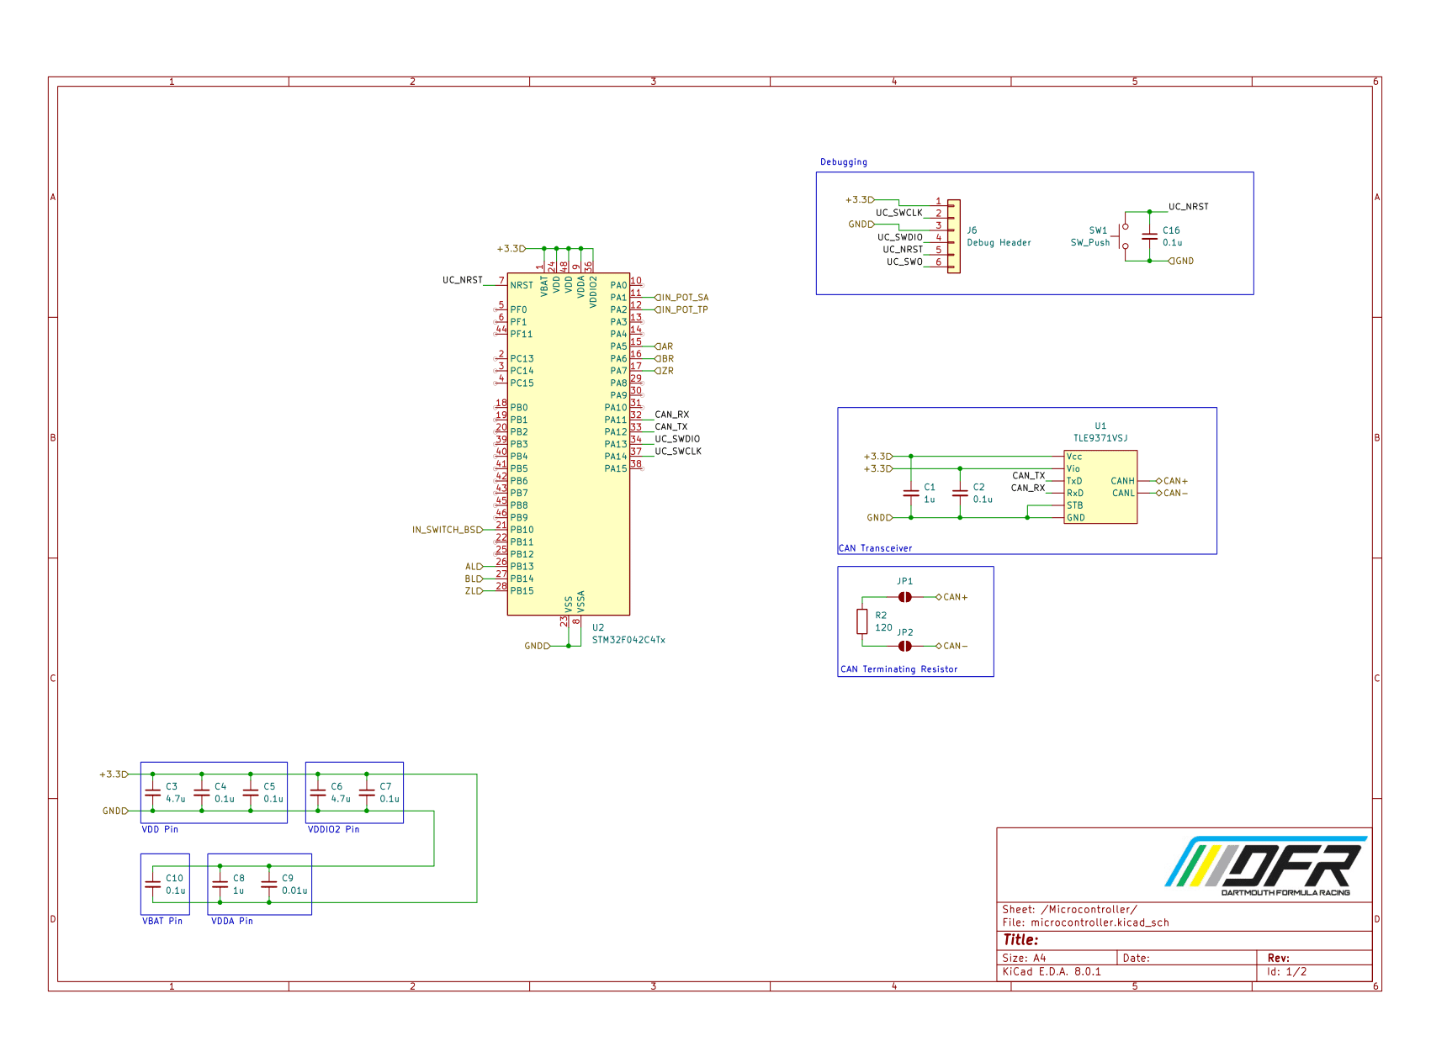
Task: Select the GNDD label in the Debugging box near SW1
Action: (x=1181, y=261)
